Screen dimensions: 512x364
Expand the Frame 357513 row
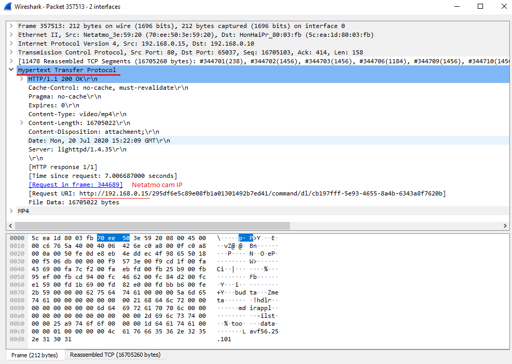click(11, 26)
